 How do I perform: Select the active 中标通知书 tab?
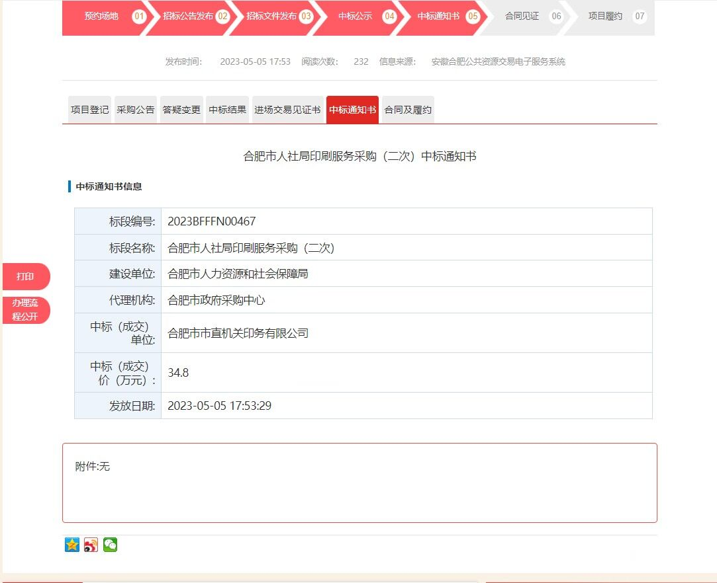(352, 110)
